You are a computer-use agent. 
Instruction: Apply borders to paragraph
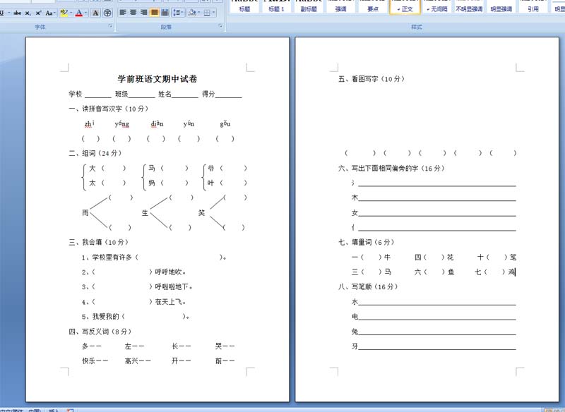[207, 13]
